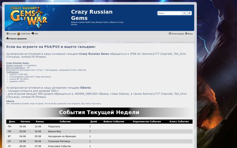Open the Место в рейтинге link
The height and width of the screenshot is (148, 237).
15,68
